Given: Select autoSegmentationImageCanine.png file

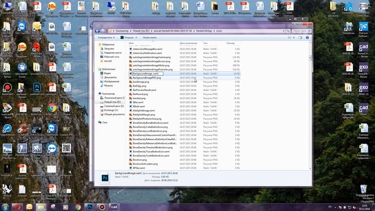Looking at the screenshot, I should point(152,57).
